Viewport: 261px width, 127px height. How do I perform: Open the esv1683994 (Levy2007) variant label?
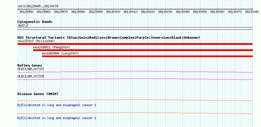click(60, 54)
